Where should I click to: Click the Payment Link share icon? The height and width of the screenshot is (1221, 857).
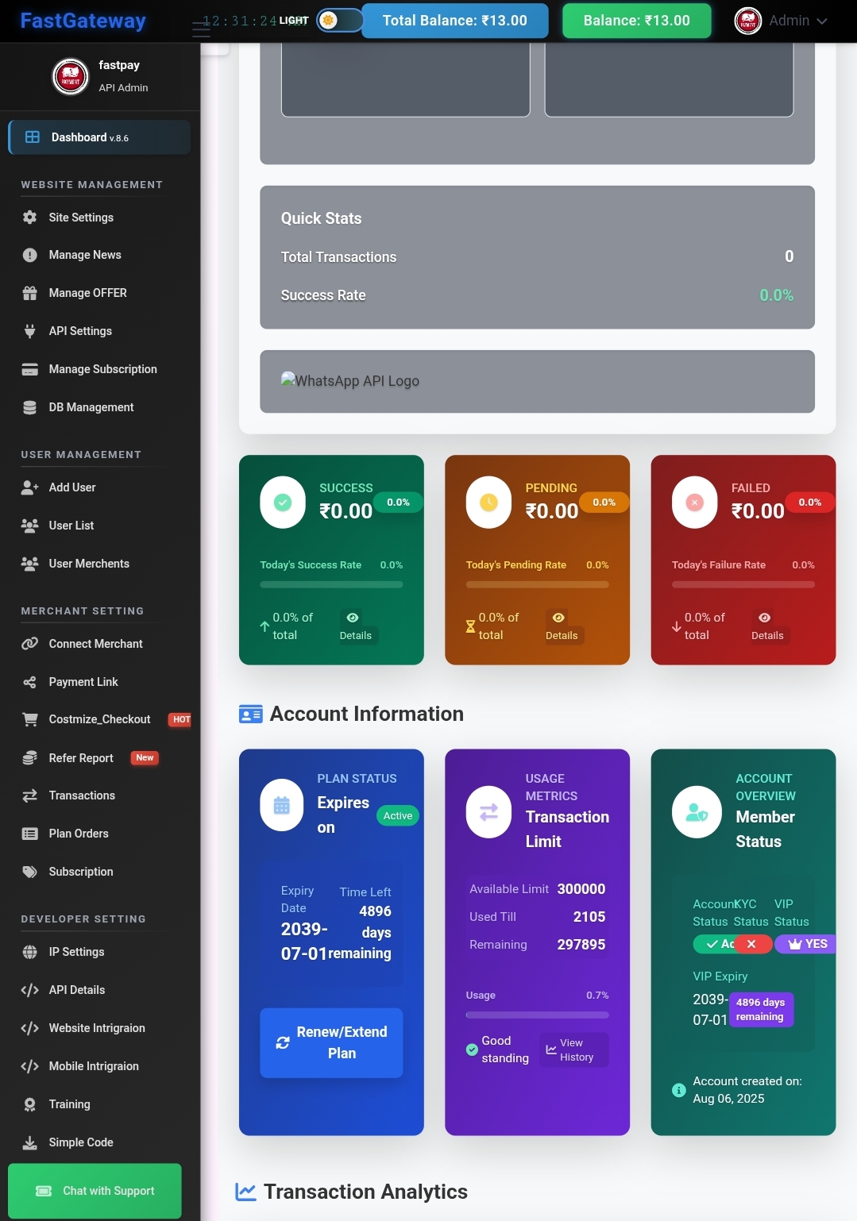[30, 682]
